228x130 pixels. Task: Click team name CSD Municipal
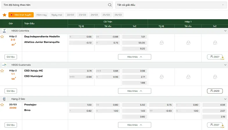pos(33,76)
